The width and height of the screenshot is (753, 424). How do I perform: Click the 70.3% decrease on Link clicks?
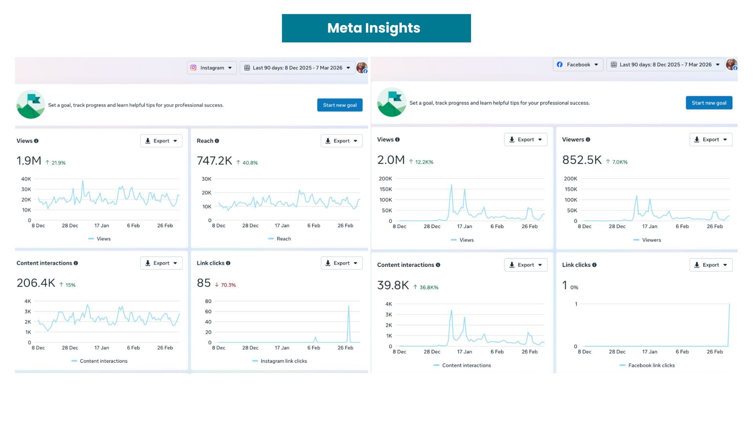pyautogui.click(x=226, y=285)
